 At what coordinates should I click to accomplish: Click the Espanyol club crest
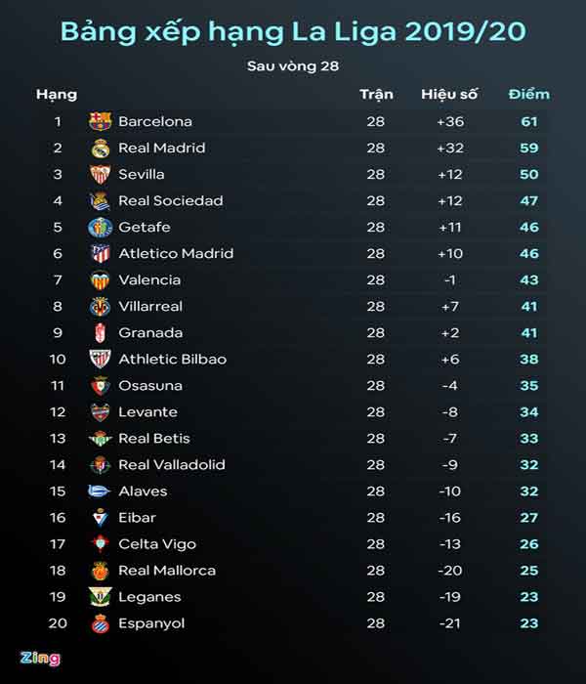(100, 623)
